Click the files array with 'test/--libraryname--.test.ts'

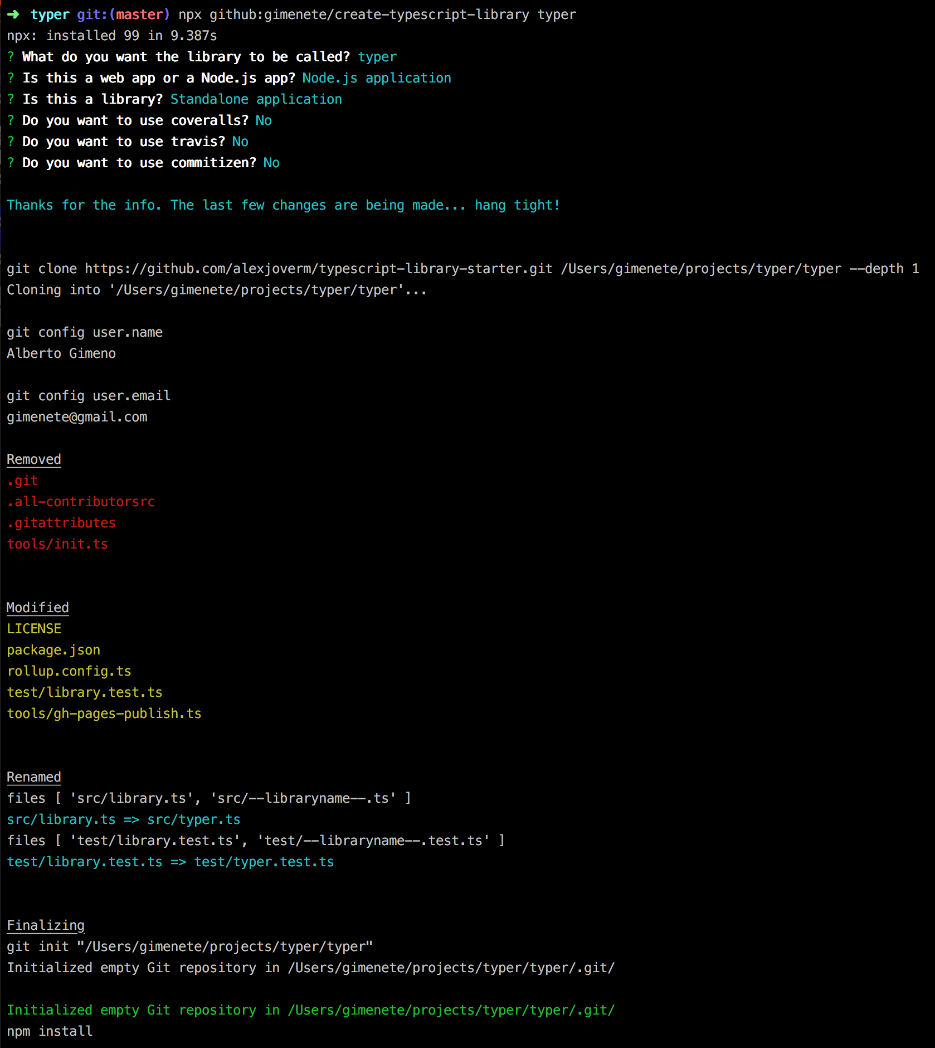point(256,841)
